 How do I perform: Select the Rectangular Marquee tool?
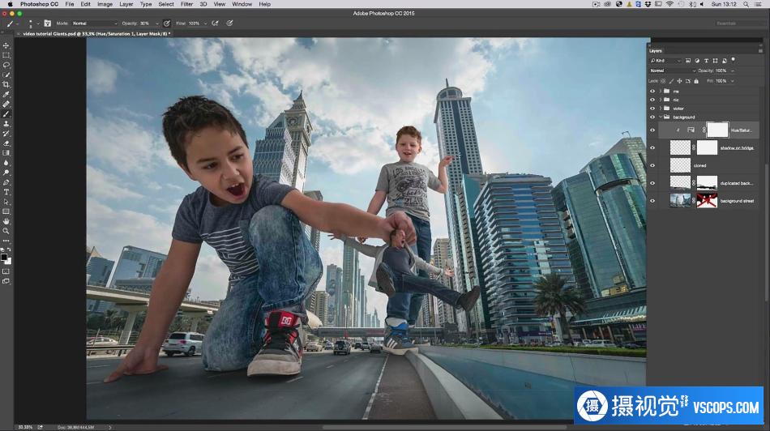coord(6,55)
